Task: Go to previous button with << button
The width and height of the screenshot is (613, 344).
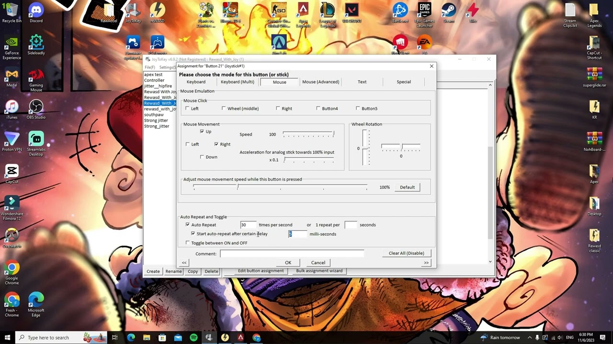Action: [184, 262]
